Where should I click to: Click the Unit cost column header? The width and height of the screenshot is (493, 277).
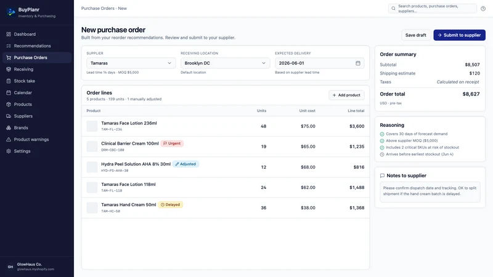(x=307, y=111)
